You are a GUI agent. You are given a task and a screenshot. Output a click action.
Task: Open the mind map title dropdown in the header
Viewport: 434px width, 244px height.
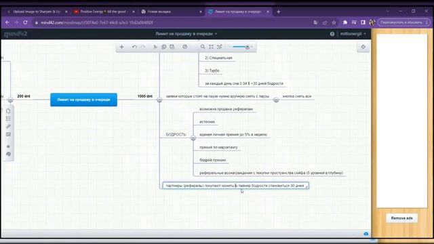click(x=186, y=34)
